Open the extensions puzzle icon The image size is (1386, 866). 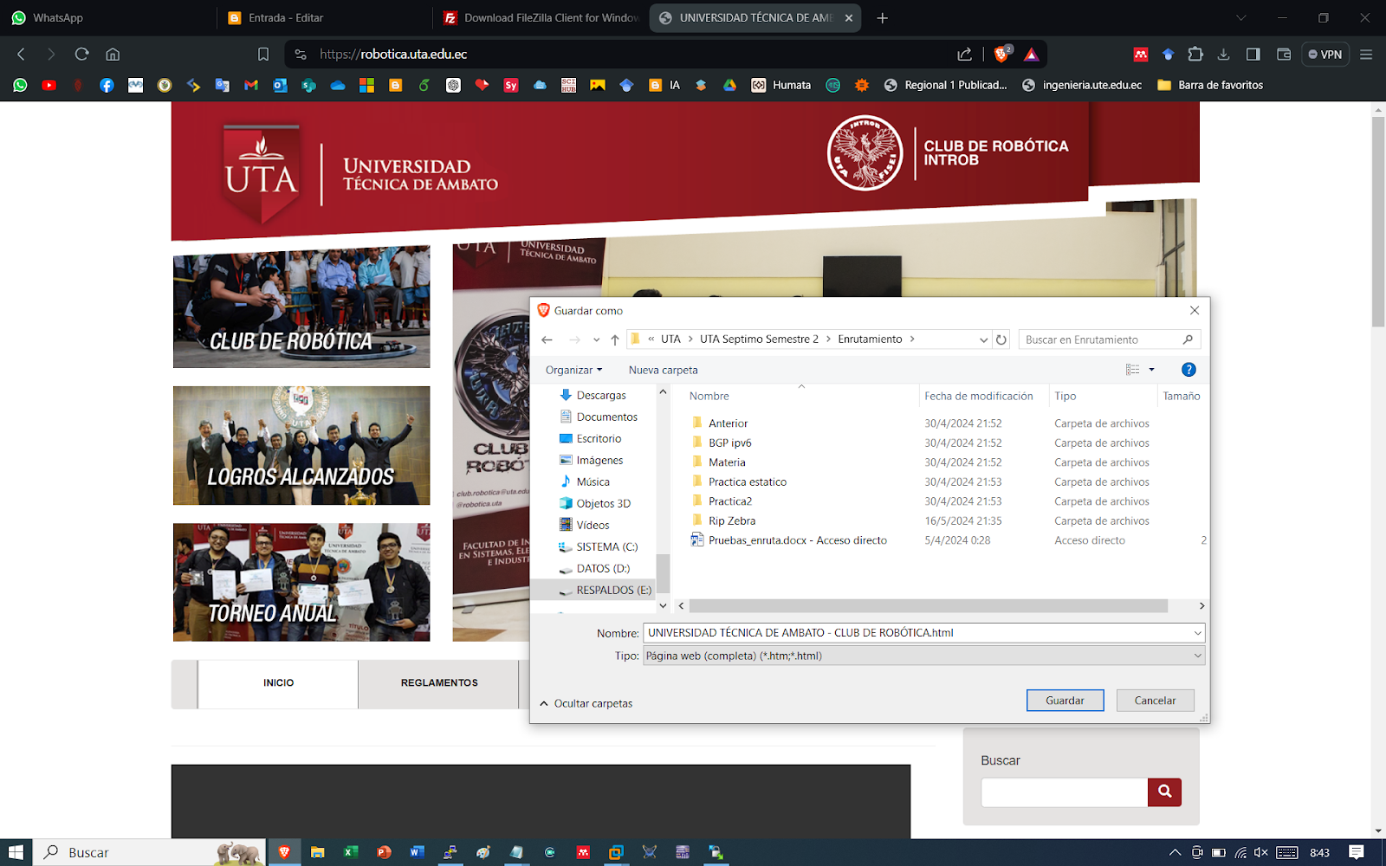click(1195, 54)
